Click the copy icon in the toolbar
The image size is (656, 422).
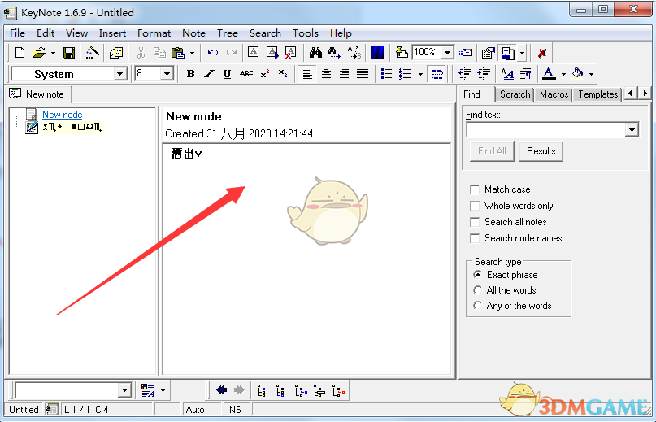click(159, 53)
